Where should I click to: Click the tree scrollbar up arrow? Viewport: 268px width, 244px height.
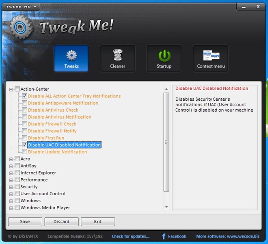coord(166,89)
